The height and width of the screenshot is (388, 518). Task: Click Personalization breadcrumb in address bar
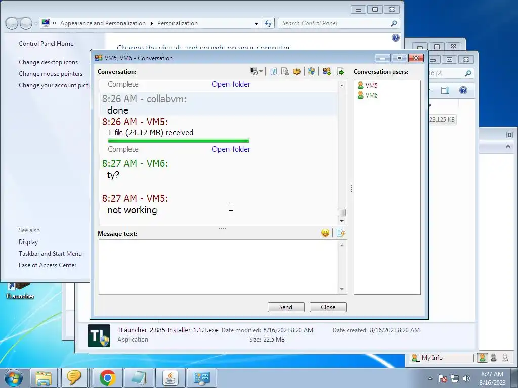(x=178, y=23)
